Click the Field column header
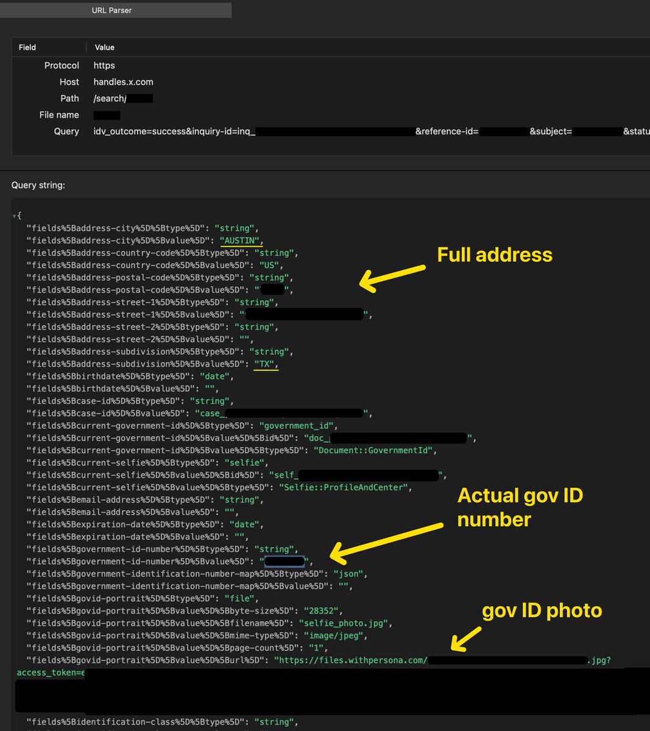The width and height of the screenshot is (650, 731). pos(27,47)
